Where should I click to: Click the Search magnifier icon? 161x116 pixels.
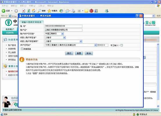coord(39,11)
